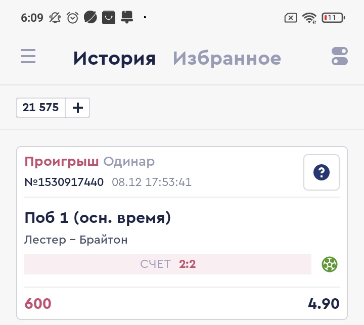Select the bet number №1530917440
Viewport: 364px width, 325px height.
pyautogui.click(x=64, y=182)
